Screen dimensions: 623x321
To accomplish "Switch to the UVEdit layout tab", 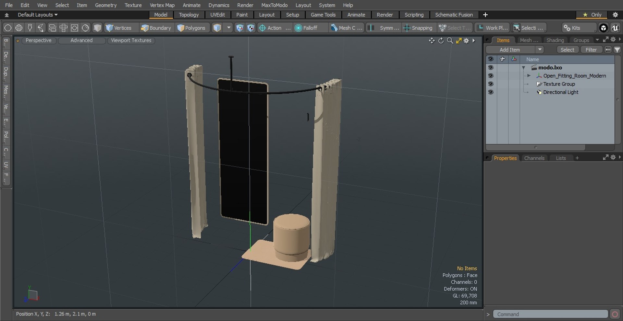I will coord(217,15).
